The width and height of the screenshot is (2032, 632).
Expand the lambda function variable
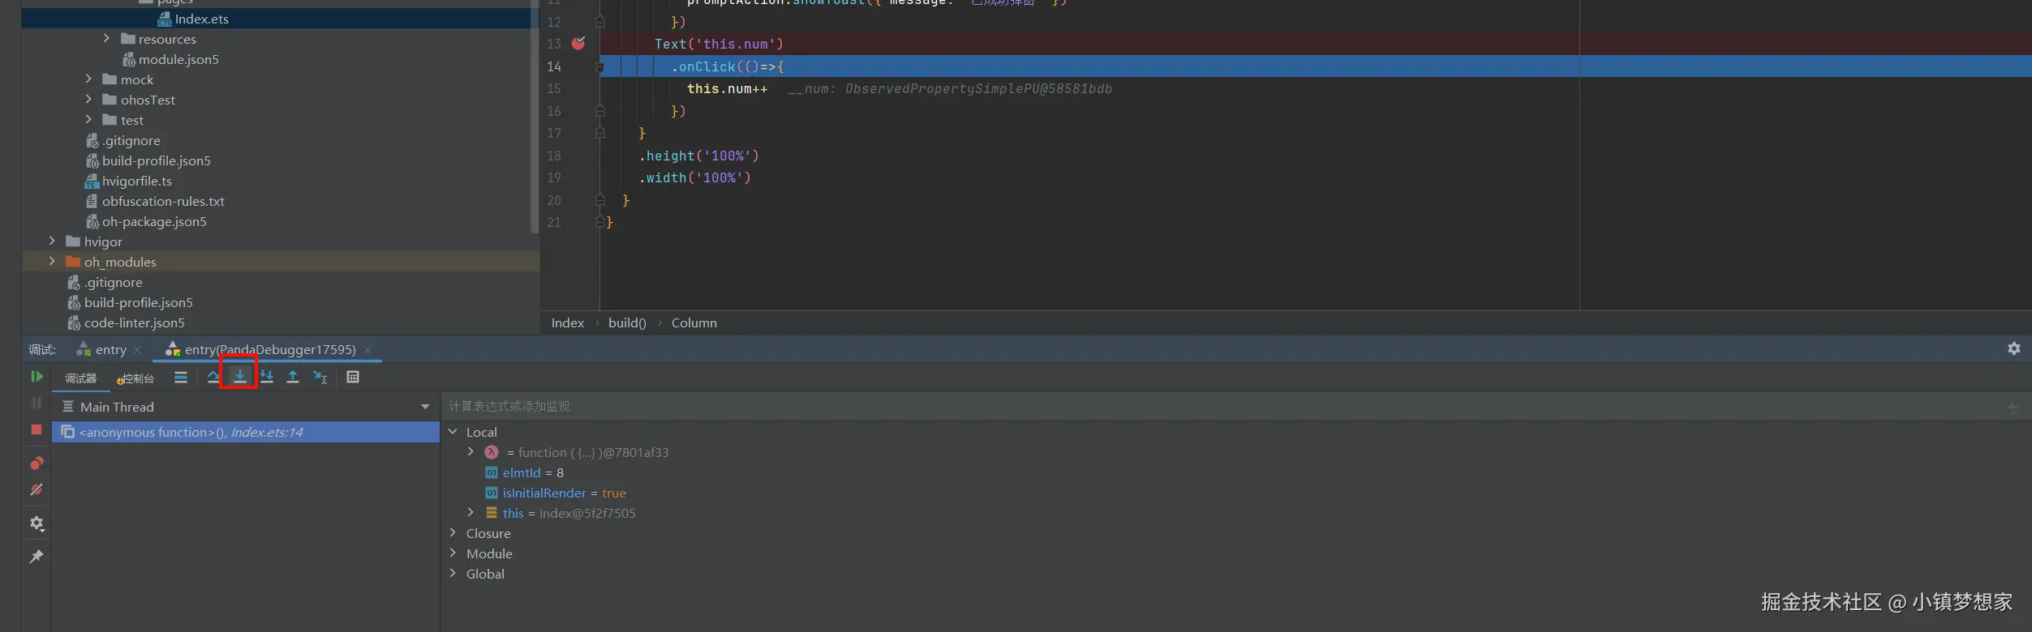tap(470, 452)
